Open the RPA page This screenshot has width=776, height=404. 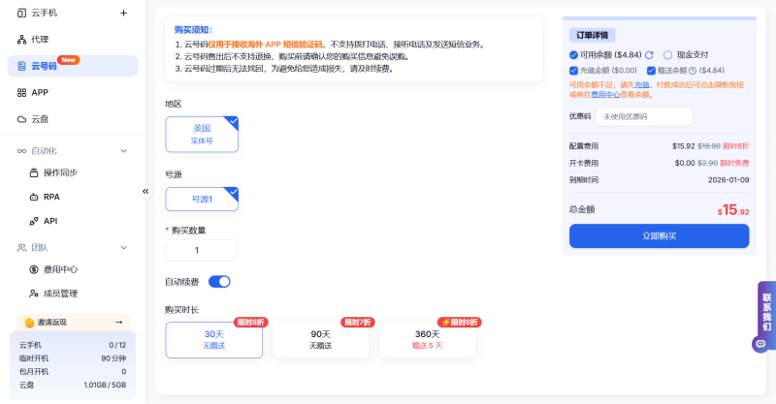[51, 197]
